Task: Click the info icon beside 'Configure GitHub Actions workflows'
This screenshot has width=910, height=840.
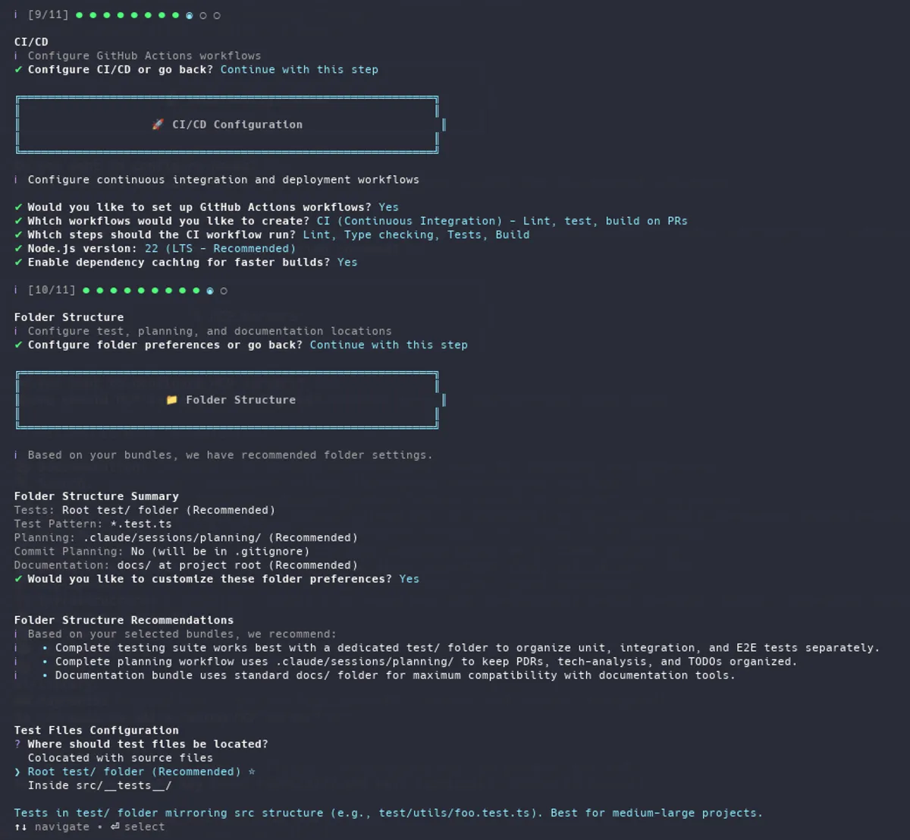Action: click(15, 55)
